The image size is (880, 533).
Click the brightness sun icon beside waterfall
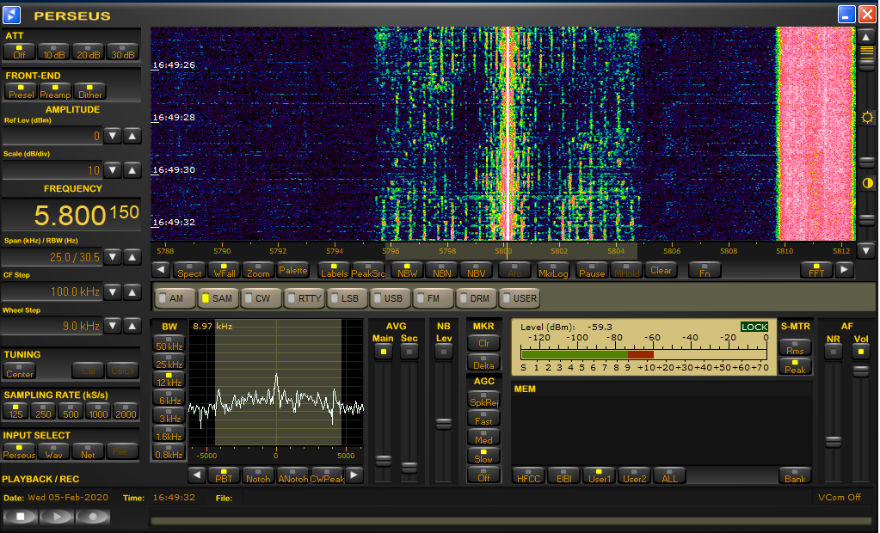tap(866, 118)
